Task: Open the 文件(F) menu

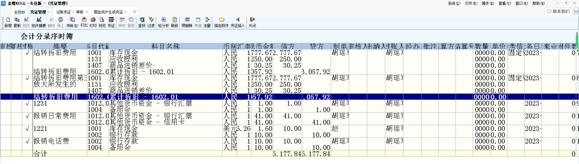Action: pyautogui.click(x=471, y=3)
